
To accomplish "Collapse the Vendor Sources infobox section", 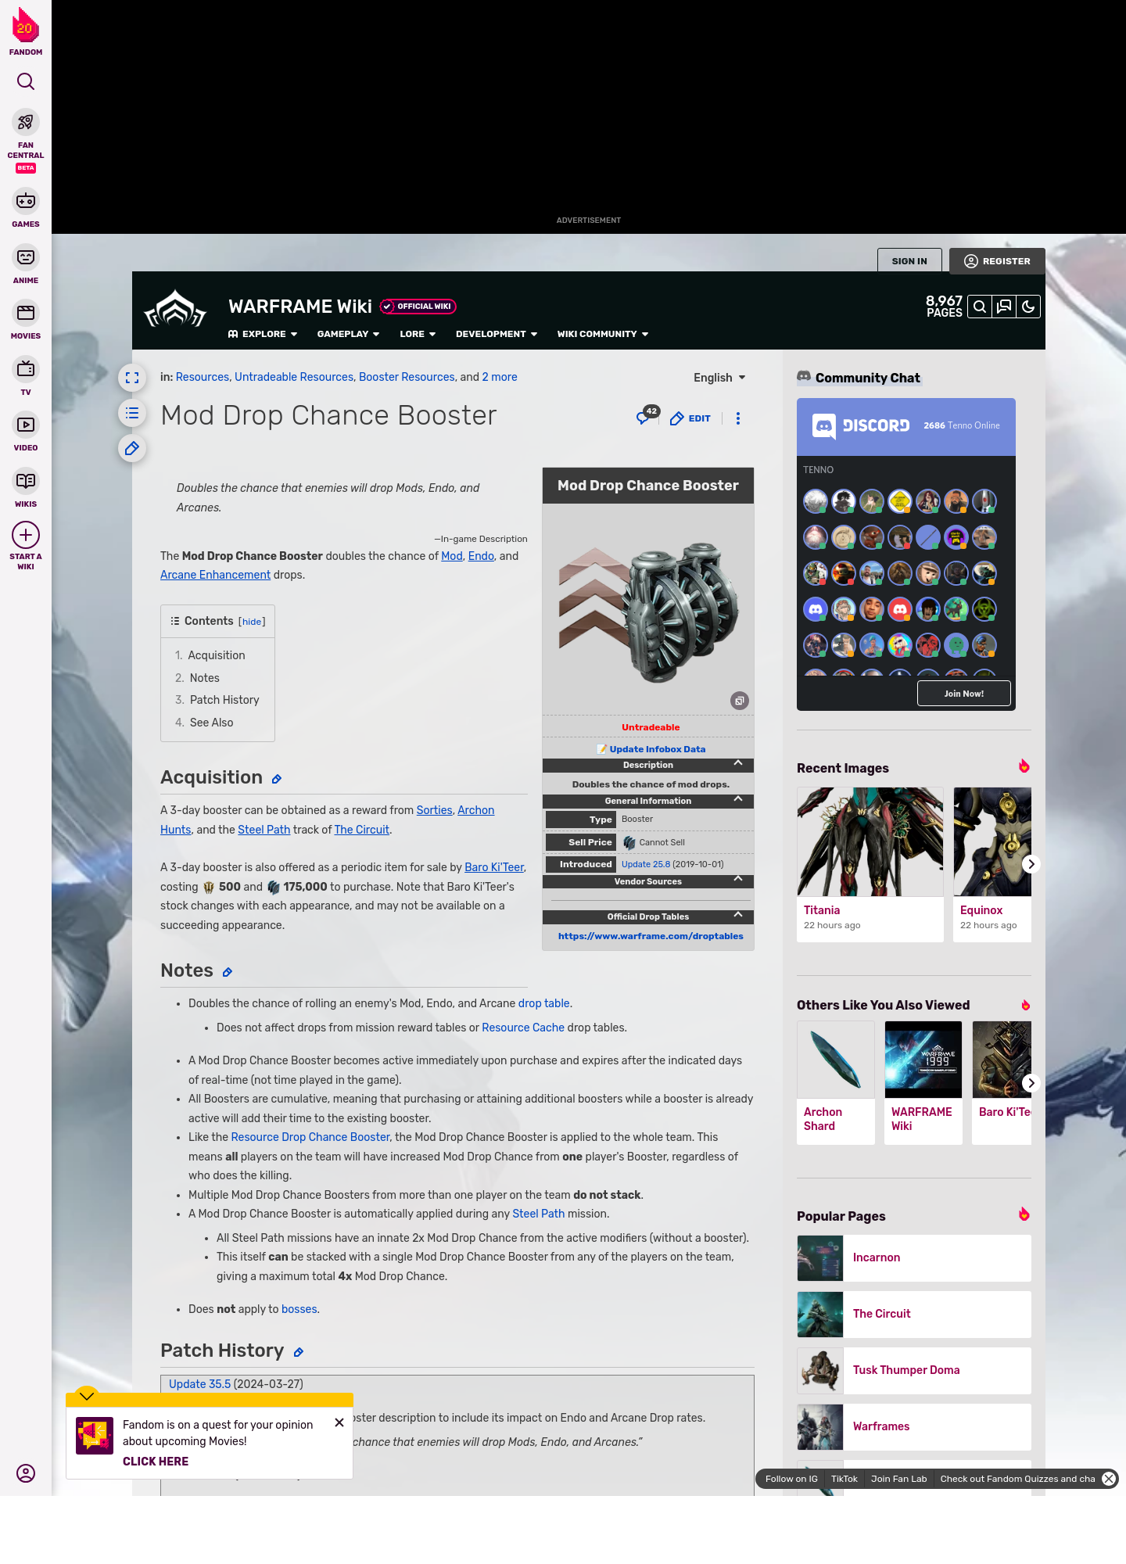I will 738,880.
